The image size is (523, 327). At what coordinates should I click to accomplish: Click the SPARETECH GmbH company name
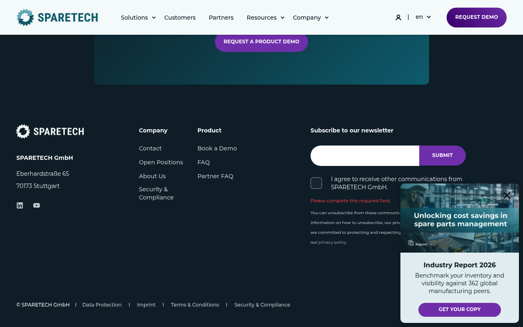coord(45,158)
